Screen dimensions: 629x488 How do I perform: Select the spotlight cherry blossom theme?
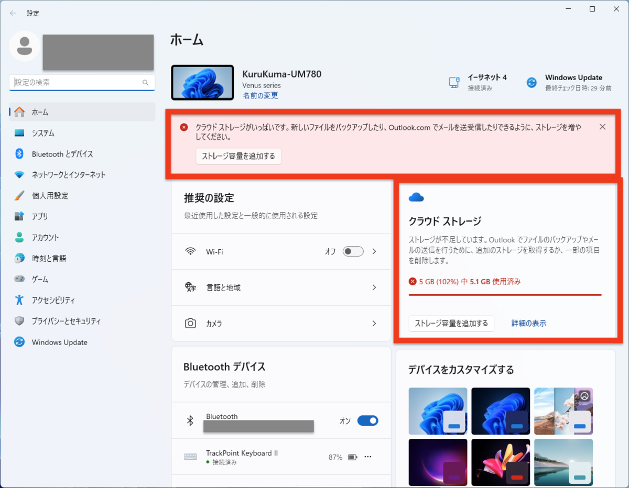(563, 411)
